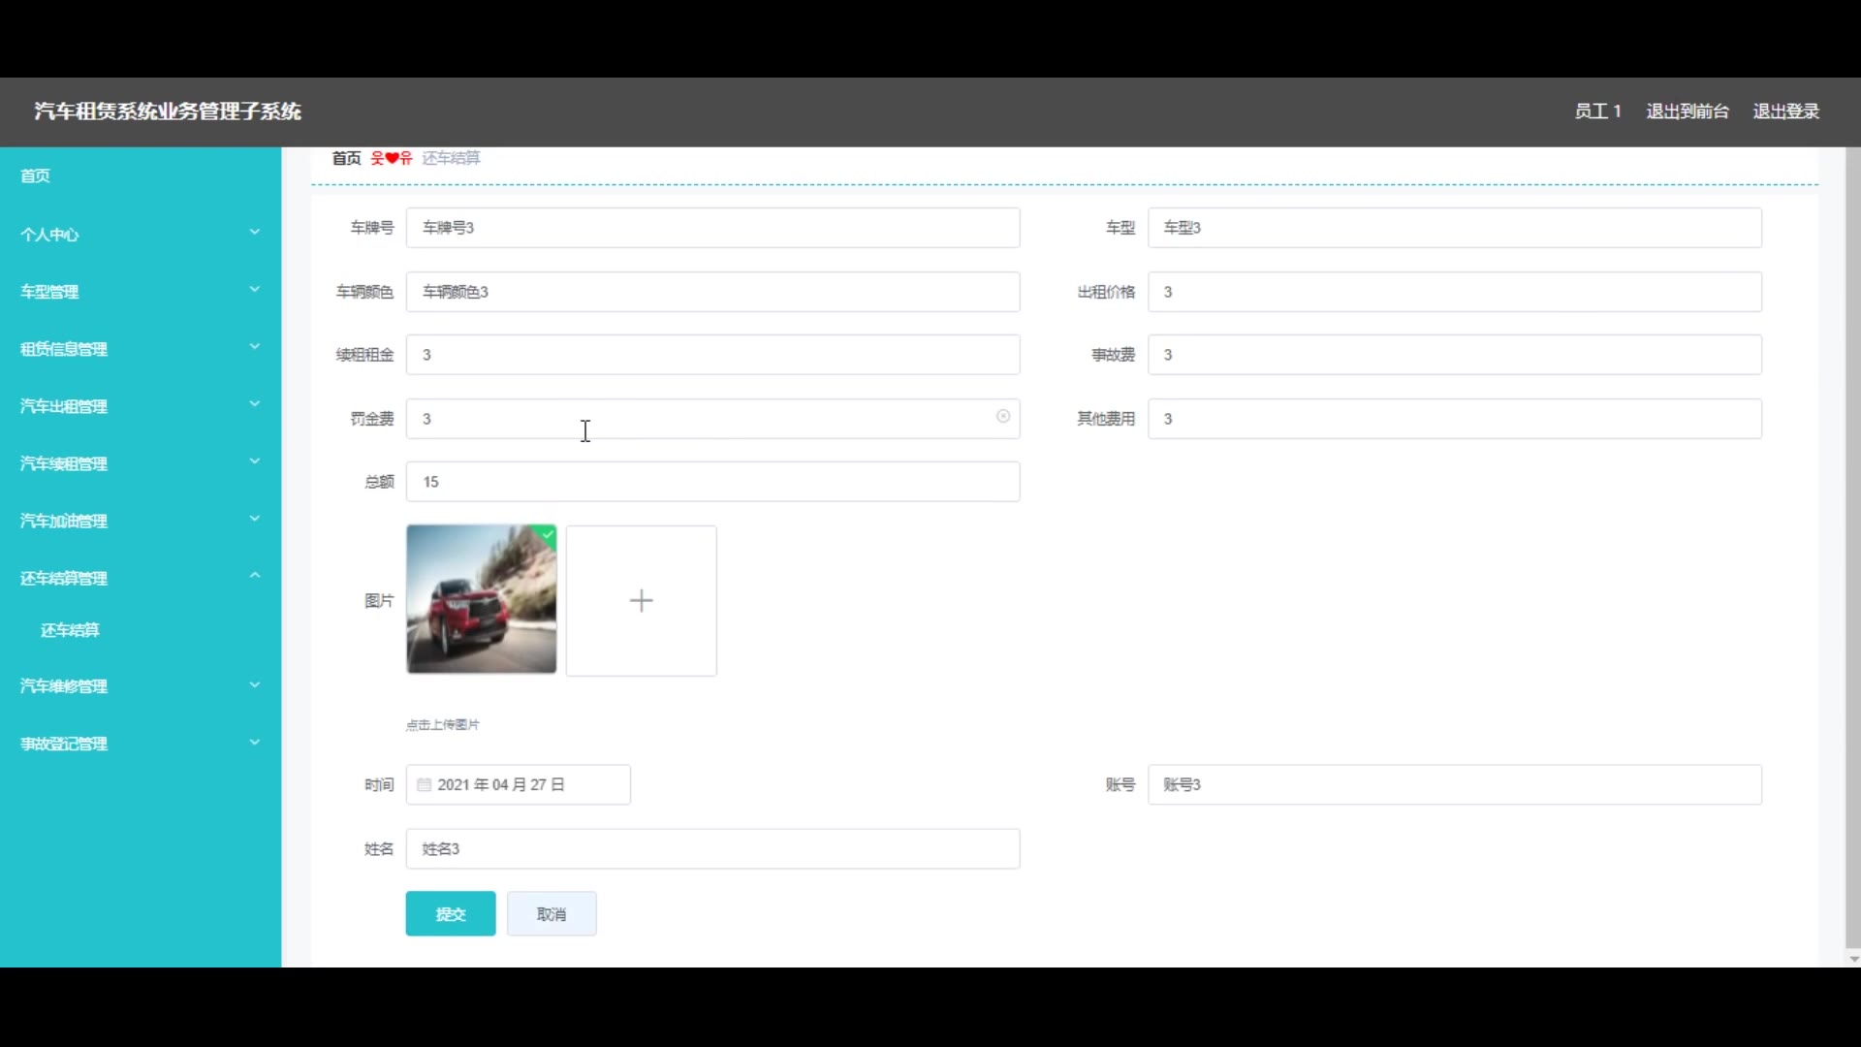Expand 汽车维修管理 chevron
This screenshot has width=1861, height=1047.
[x=255, y=685]
